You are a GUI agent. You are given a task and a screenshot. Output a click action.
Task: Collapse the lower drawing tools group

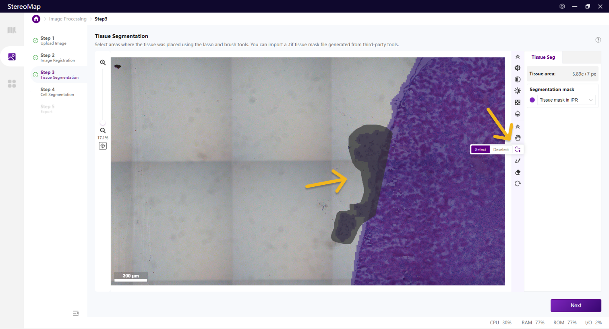[518, 127]
